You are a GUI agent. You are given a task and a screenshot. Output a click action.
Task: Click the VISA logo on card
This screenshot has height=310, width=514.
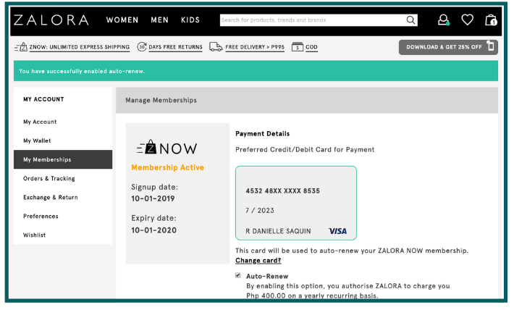click(x=337, y=231)
